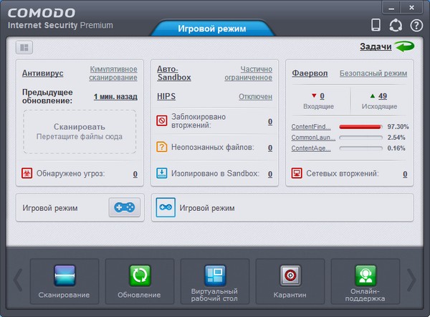Click the mobile device icon in header
The image size is (430, 317).
click(x=375, y=25)
